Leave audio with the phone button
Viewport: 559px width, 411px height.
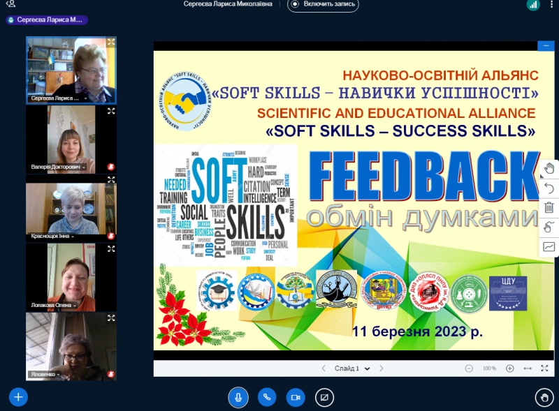pos(266,397)
